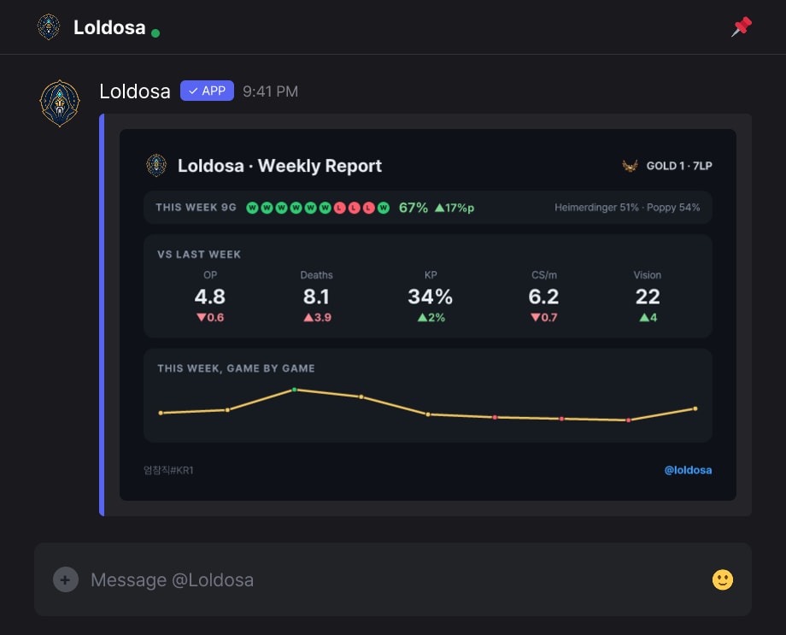Screen dimensions: 786x635
Task: Click the Deaths value 8.1
Action: (316, 297)
